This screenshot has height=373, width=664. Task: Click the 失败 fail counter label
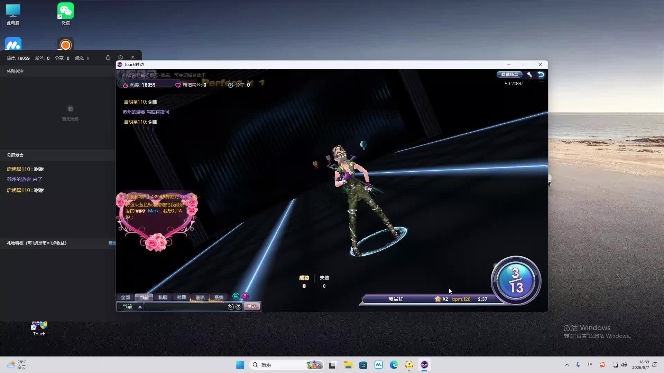[x=324, y=278]
